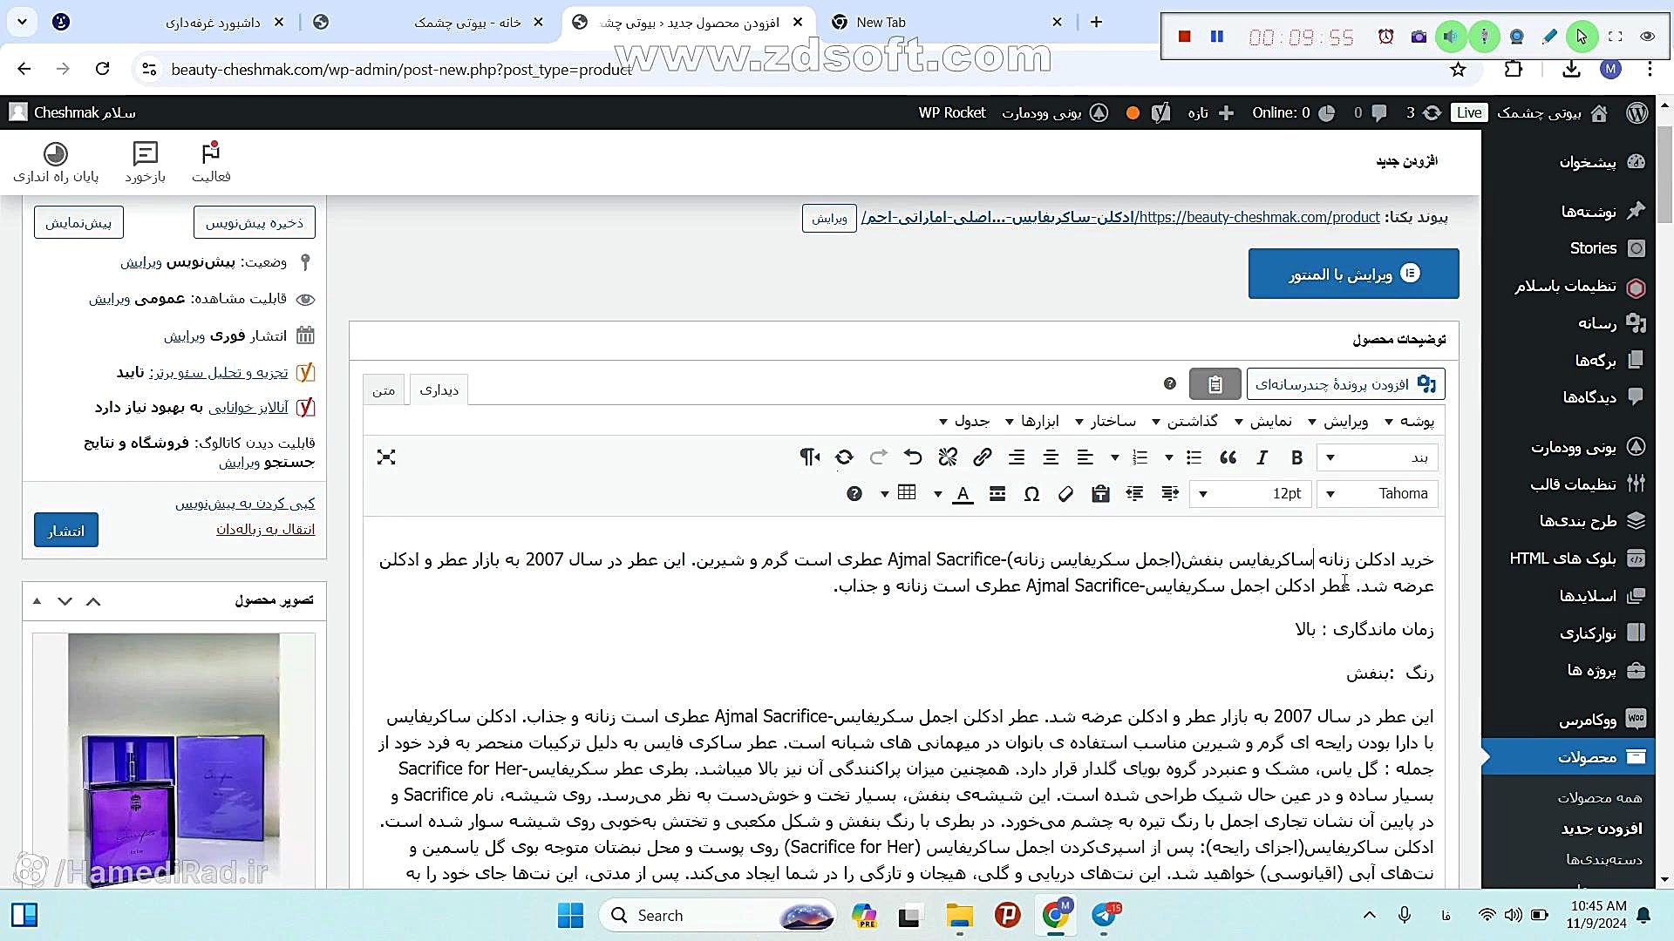Click the insert link chain icon
The height and width of the screenshot is (941, 1674).
[982, 457]
